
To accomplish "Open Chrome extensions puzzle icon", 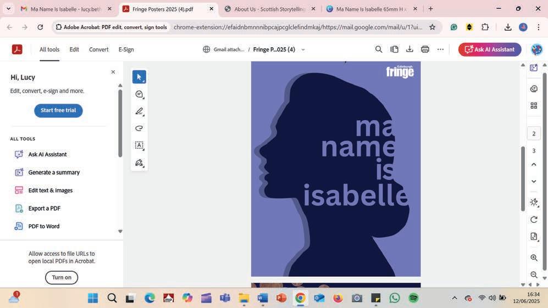I will 485,27.
